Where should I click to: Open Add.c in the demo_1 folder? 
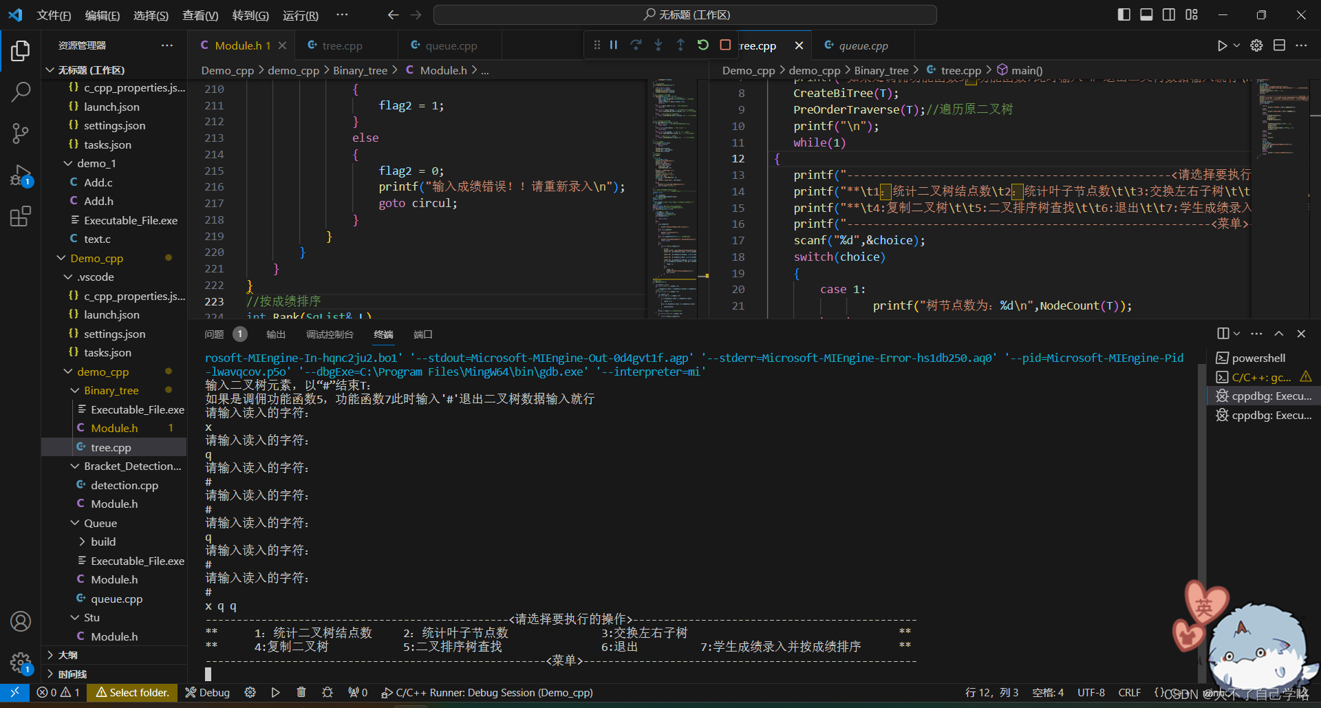(x=98, y=182)
